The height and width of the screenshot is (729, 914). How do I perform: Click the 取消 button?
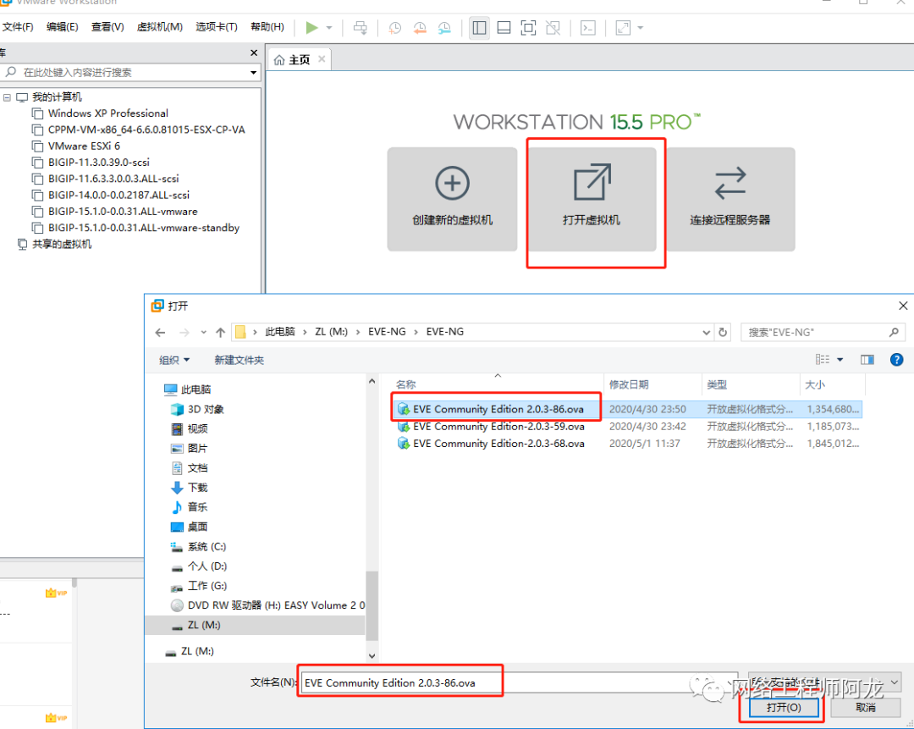[x=865, y=708]
